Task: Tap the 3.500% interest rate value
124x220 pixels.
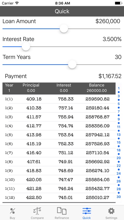Action: pyautogui.click(x=112, y=39)
